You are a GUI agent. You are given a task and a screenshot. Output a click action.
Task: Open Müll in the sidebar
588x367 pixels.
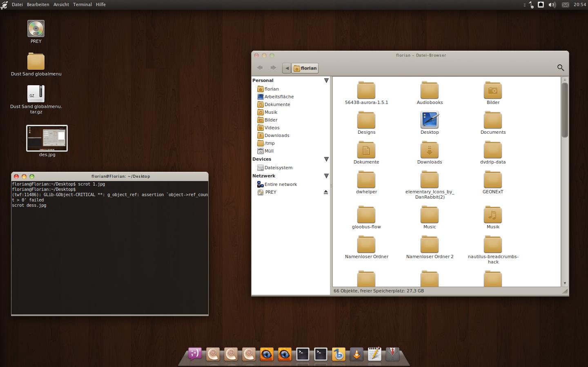coord(265,151)
